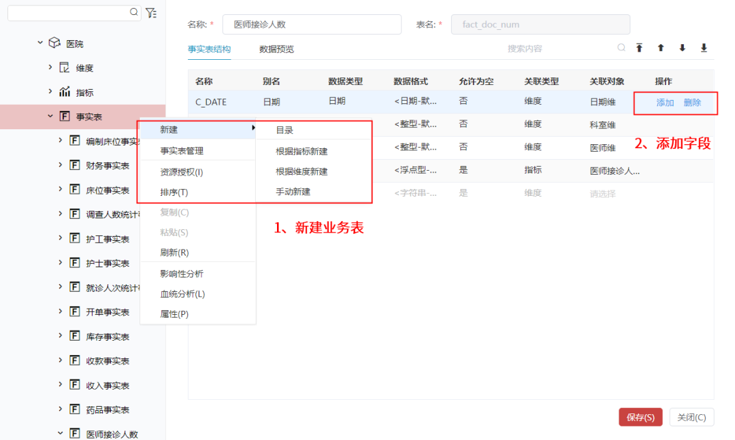Click the search magnifier in the tree search box
The width and height of the screenshot is (735, 440).
click(x=134, y=12)
